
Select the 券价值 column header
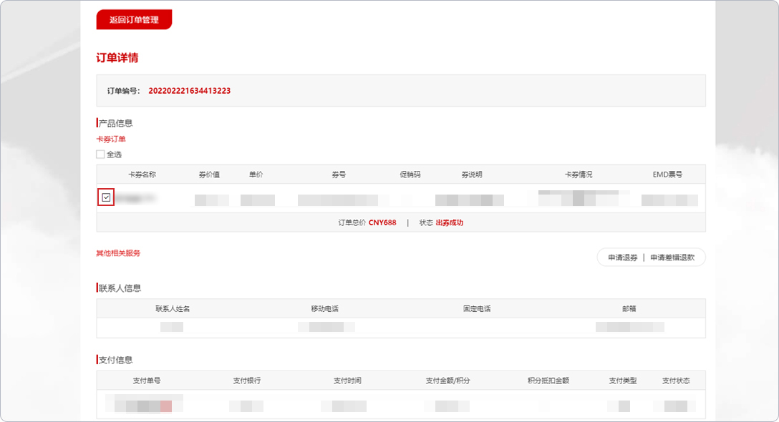point(209,175)
